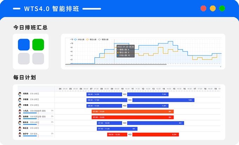239x145 pixels.
Task: Select the bottom-left gray summary tile
Action: pos(24,59)
